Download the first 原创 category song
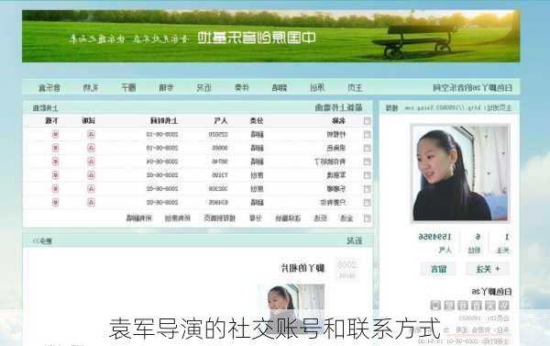The width and height of the screenshot is (550, 346). tap(55, 175)
